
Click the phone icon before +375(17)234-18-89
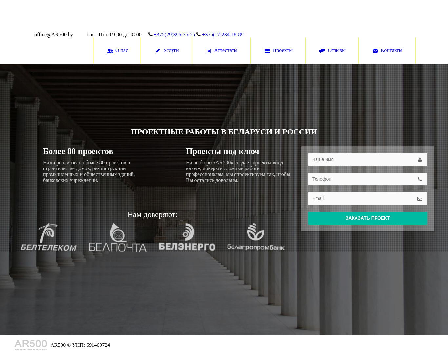[198, 34]
